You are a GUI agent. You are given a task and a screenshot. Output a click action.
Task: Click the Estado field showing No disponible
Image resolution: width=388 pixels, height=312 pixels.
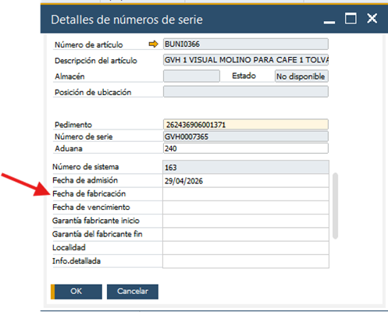301,76
